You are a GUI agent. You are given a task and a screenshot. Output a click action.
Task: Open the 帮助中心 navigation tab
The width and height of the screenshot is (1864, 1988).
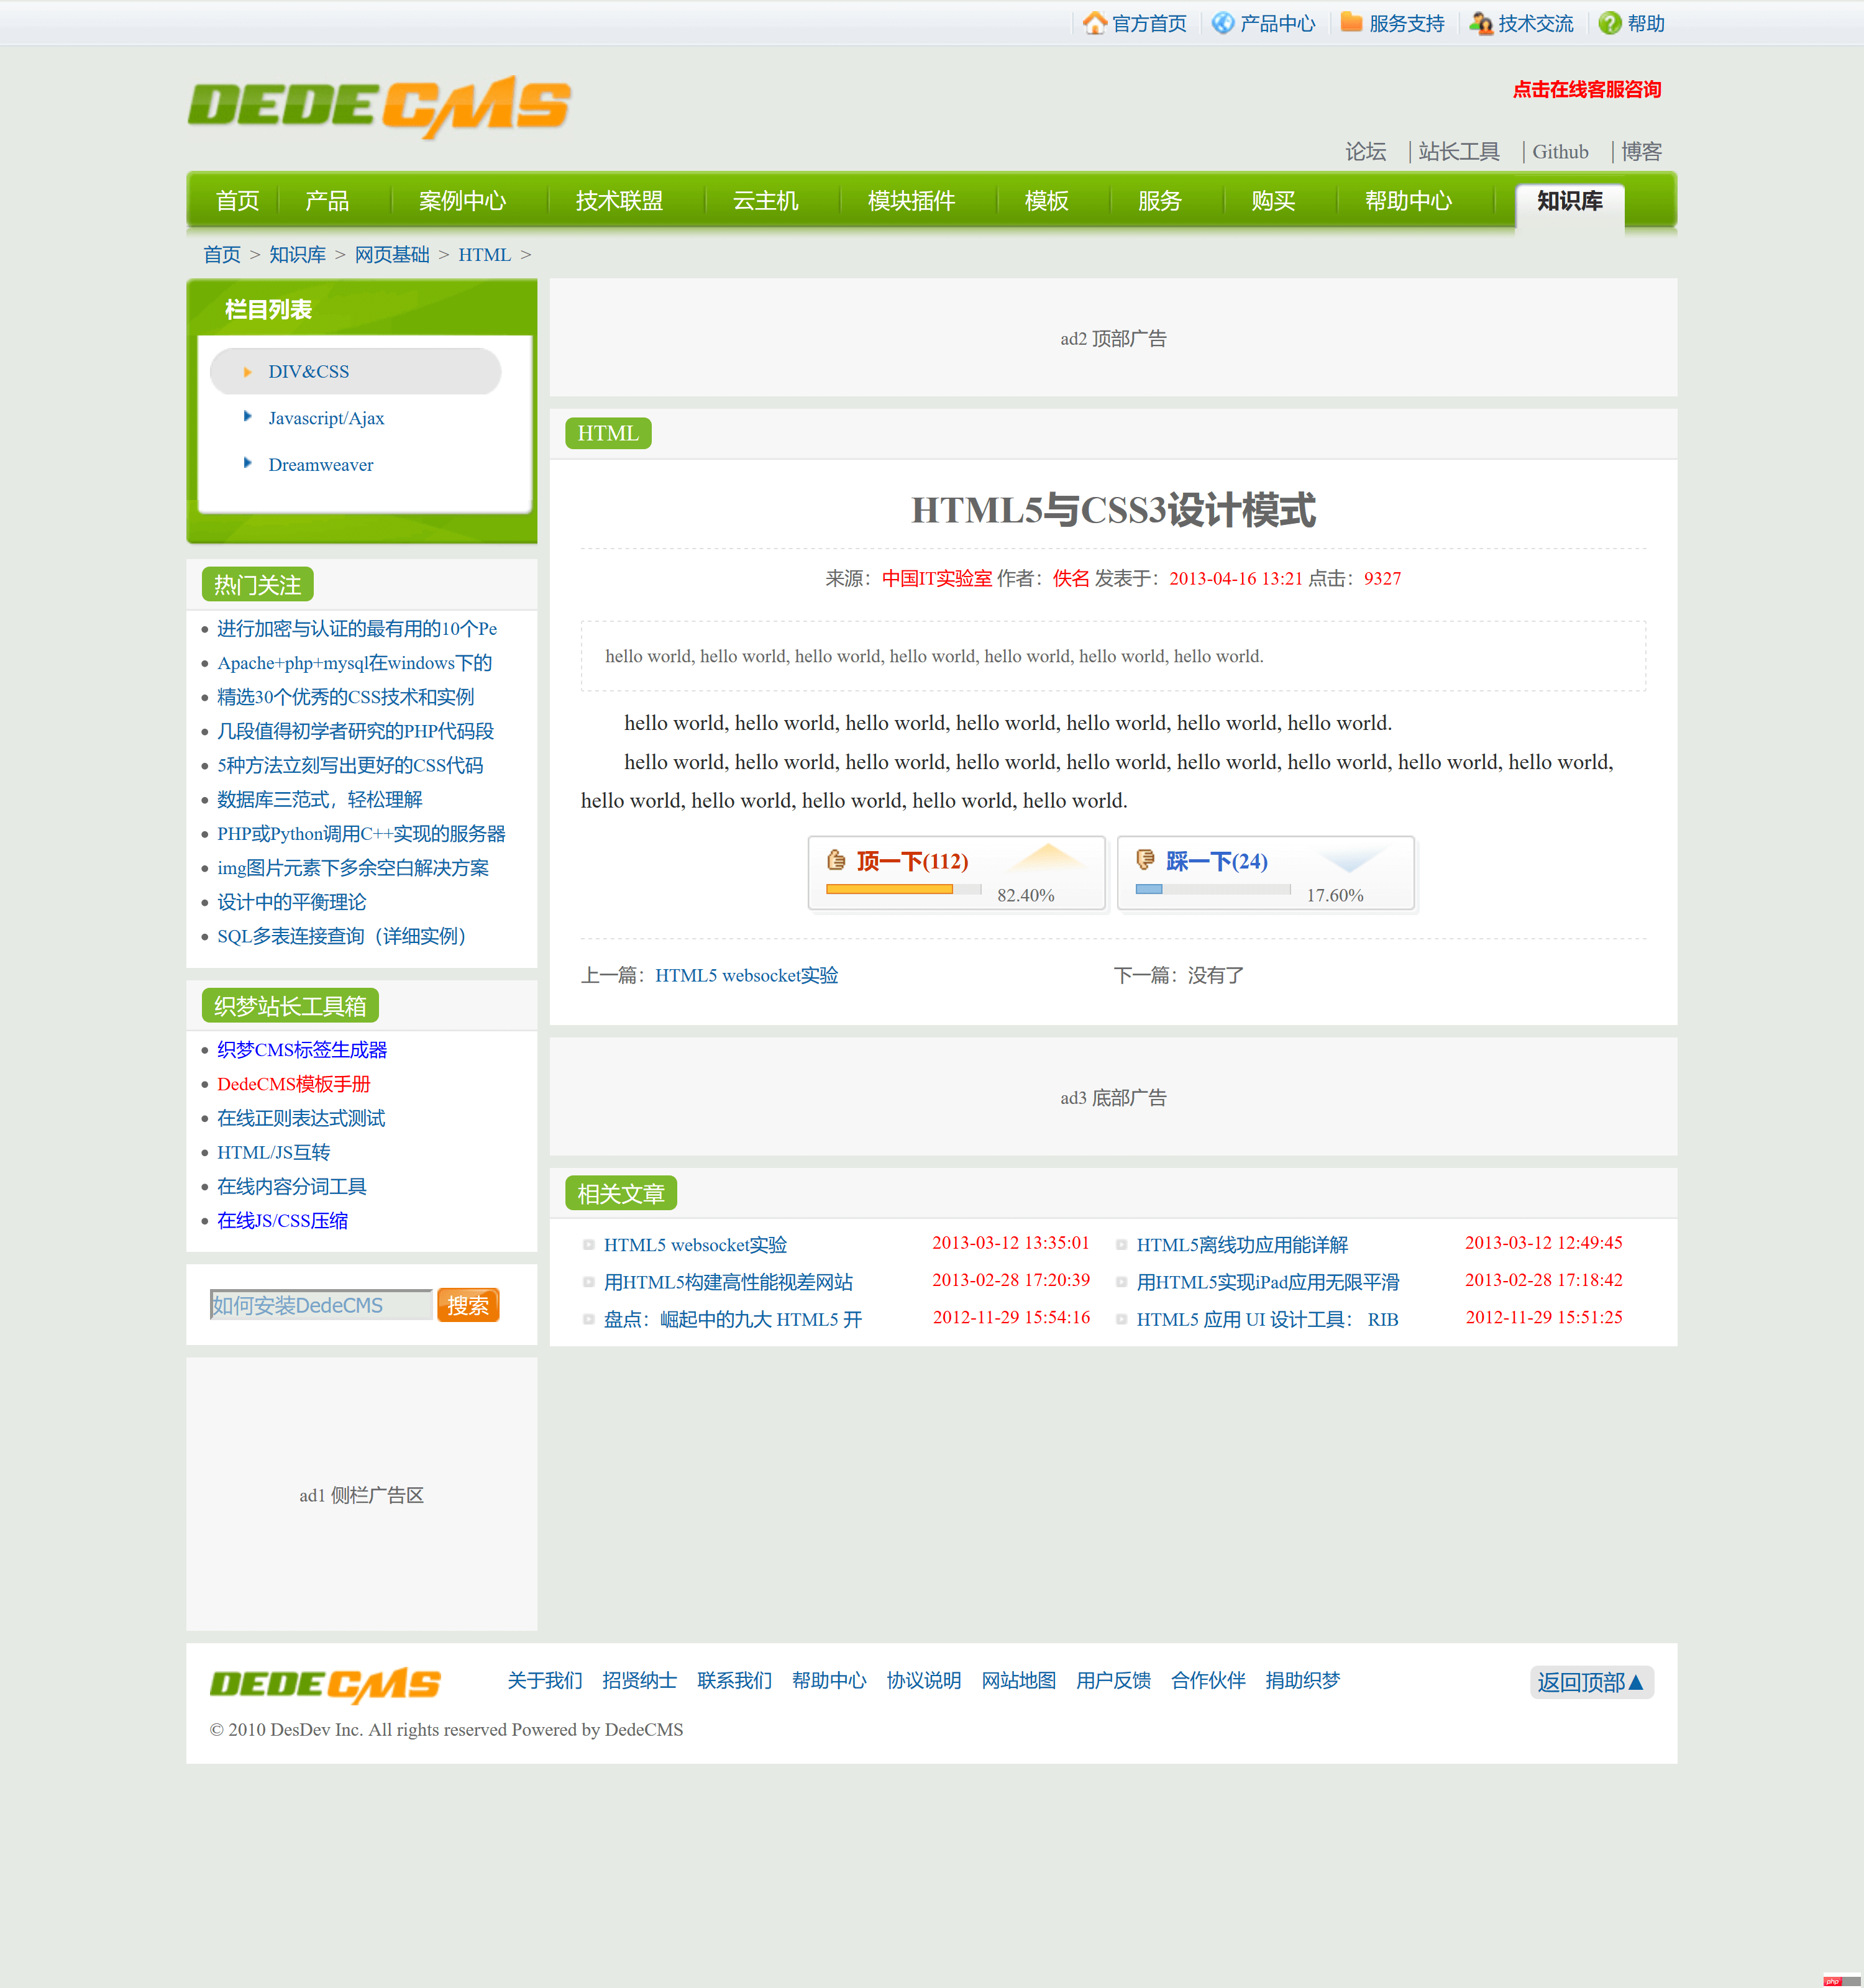pos(1408,201)
